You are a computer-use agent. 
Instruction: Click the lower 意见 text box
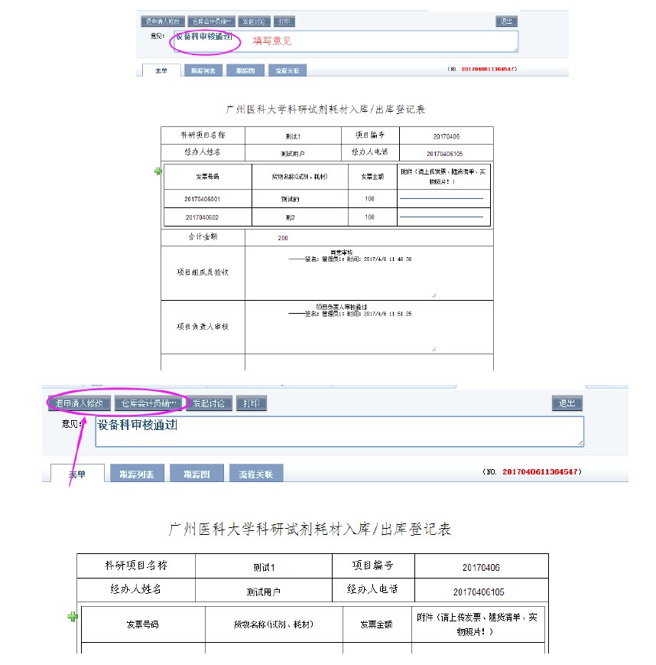click(x=339, y=432)
